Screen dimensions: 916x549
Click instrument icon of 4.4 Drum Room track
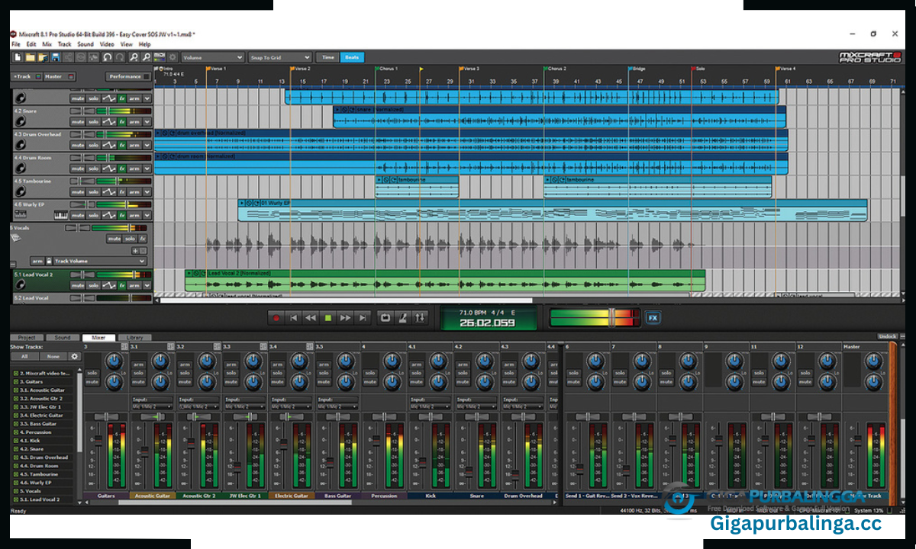(x=20, y=169)
